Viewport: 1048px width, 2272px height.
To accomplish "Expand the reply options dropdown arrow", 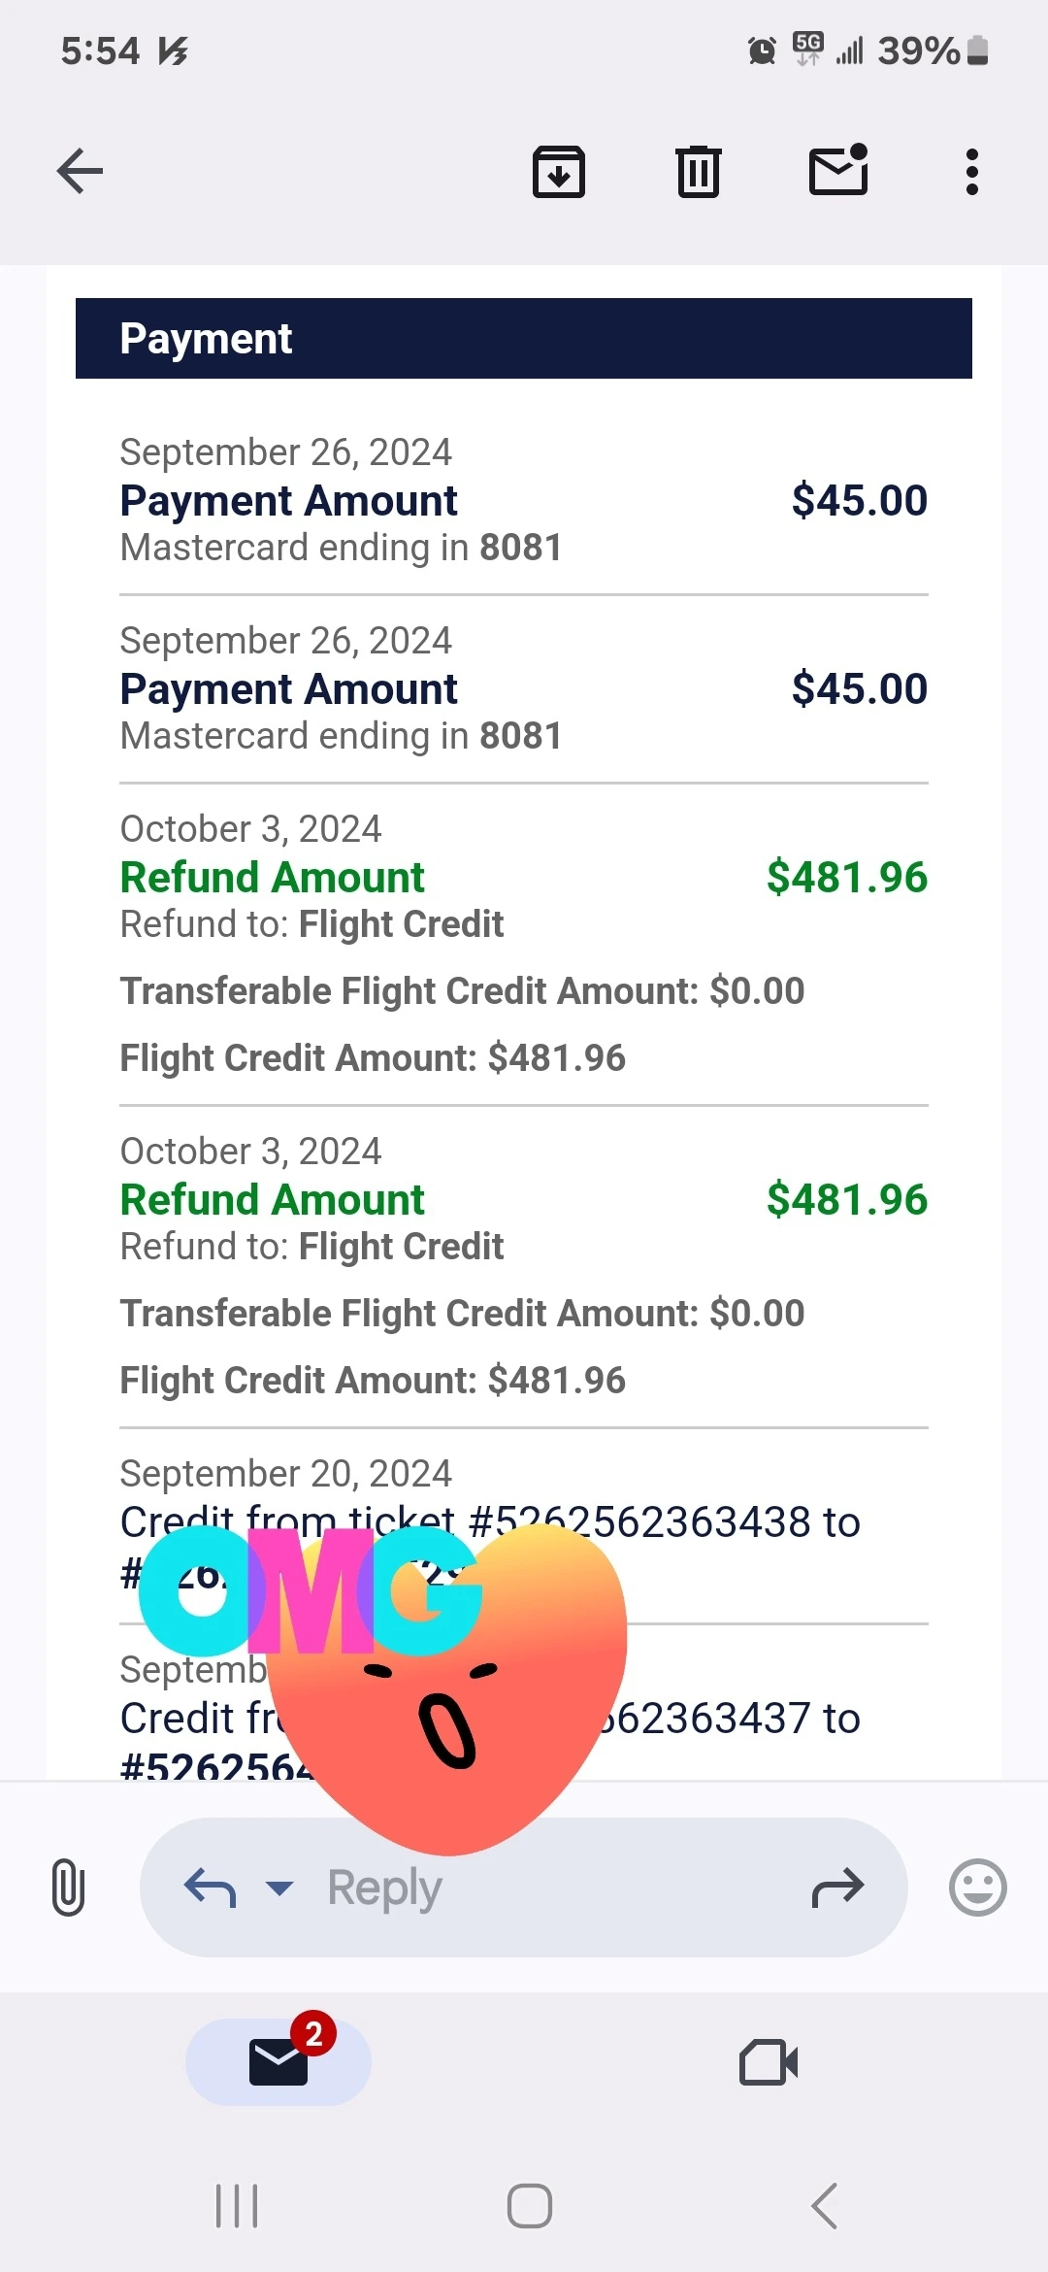I will (x=279, y=1888).
